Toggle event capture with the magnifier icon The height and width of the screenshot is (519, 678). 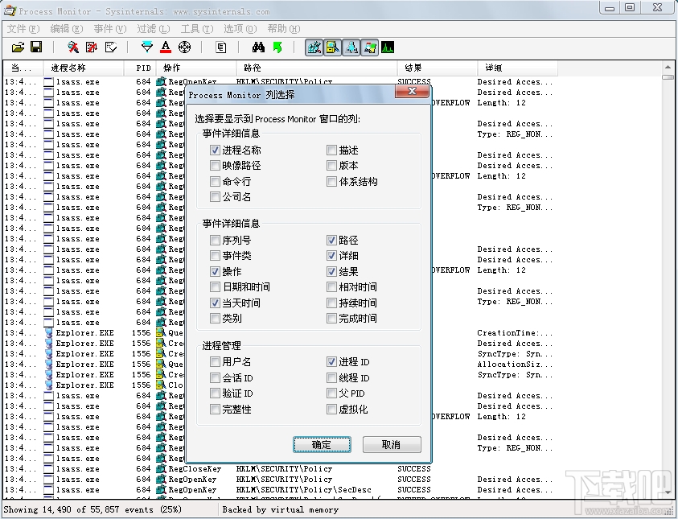coord(72,47)
